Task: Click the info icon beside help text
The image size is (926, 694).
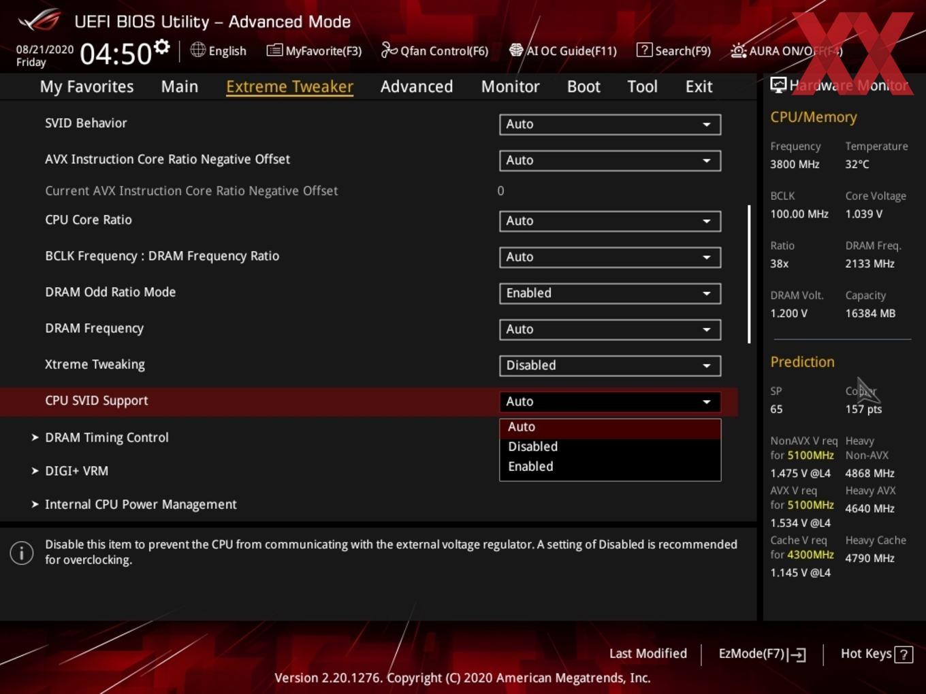Action: (x=22, y=552)
